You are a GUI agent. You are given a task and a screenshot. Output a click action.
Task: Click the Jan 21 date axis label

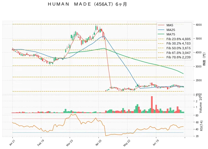pos(12,142)
